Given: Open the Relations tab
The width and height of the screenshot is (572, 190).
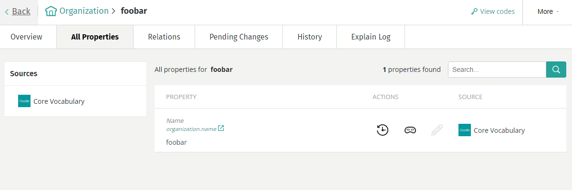Looking at the screenshot, I should [x=164, y=37].
